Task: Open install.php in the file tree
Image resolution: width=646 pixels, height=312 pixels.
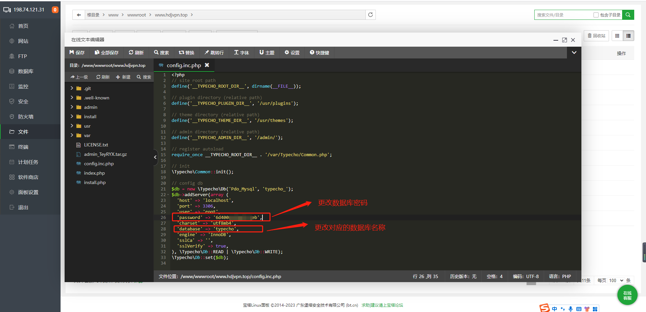Action: [x=95, y=182]
